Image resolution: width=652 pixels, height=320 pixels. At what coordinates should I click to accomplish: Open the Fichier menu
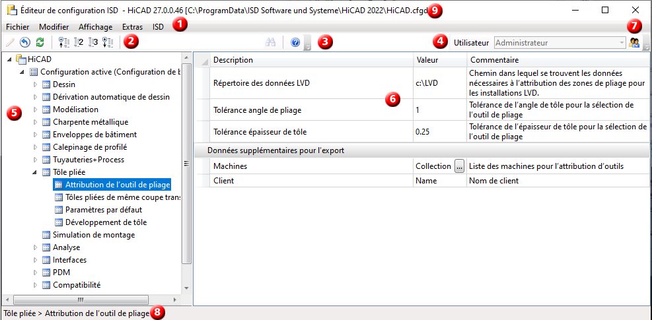click(x=18, y=27)
